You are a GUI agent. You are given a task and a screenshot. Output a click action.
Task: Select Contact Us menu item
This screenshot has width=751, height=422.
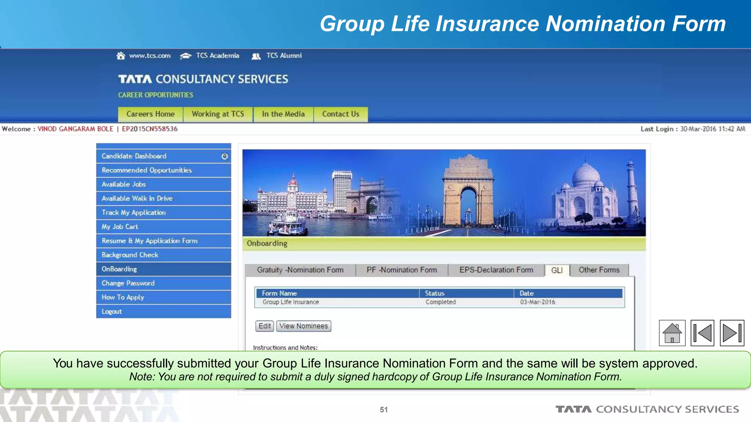340,114
